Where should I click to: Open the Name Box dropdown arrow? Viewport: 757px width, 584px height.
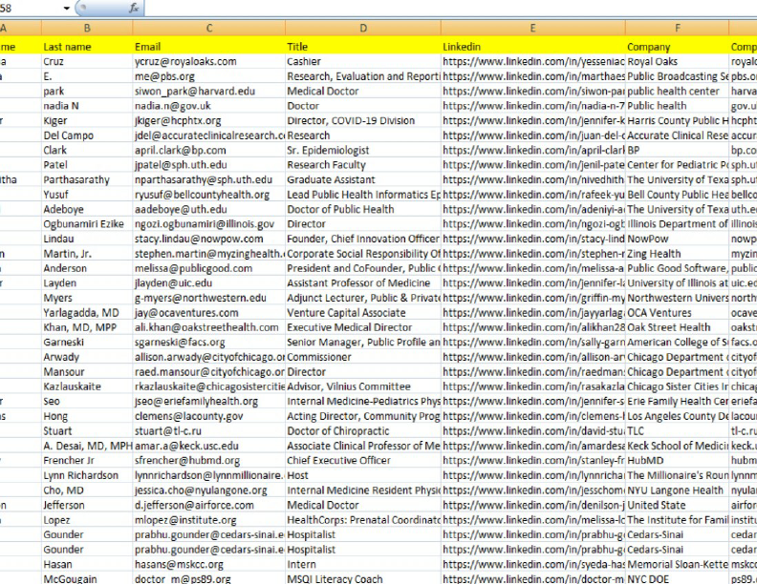(x=67, y=9)
